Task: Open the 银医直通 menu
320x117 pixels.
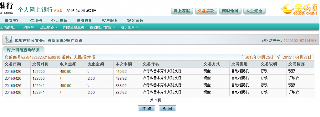Action: click(135, 21)
